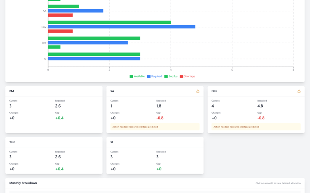Screen dimensions: 310x193
Task: Click the SA current value 1
Action: pyautogui.click(x=111, y=106)
